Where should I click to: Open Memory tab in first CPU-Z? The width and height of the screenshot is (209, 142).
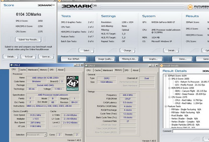pyautogui.click(x=44, y=70)
